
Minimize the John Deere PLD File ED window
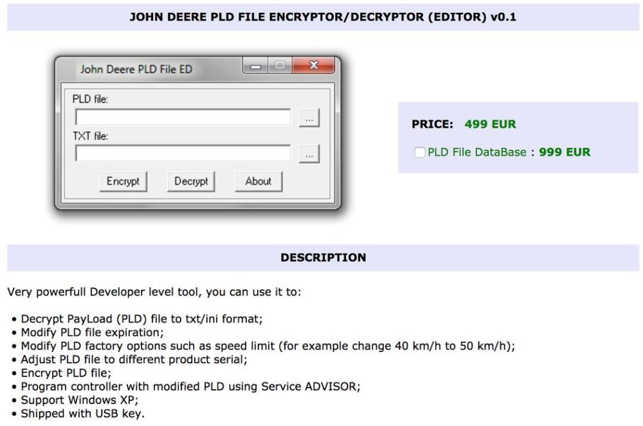(255, 66)
